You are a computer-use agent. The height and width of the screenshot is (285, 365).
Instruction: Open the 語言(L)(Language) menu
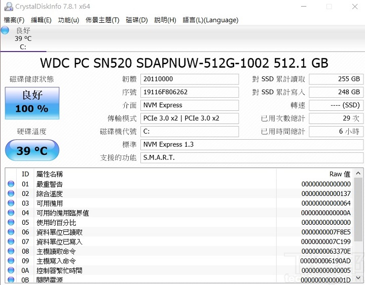[x=211, y=20]
